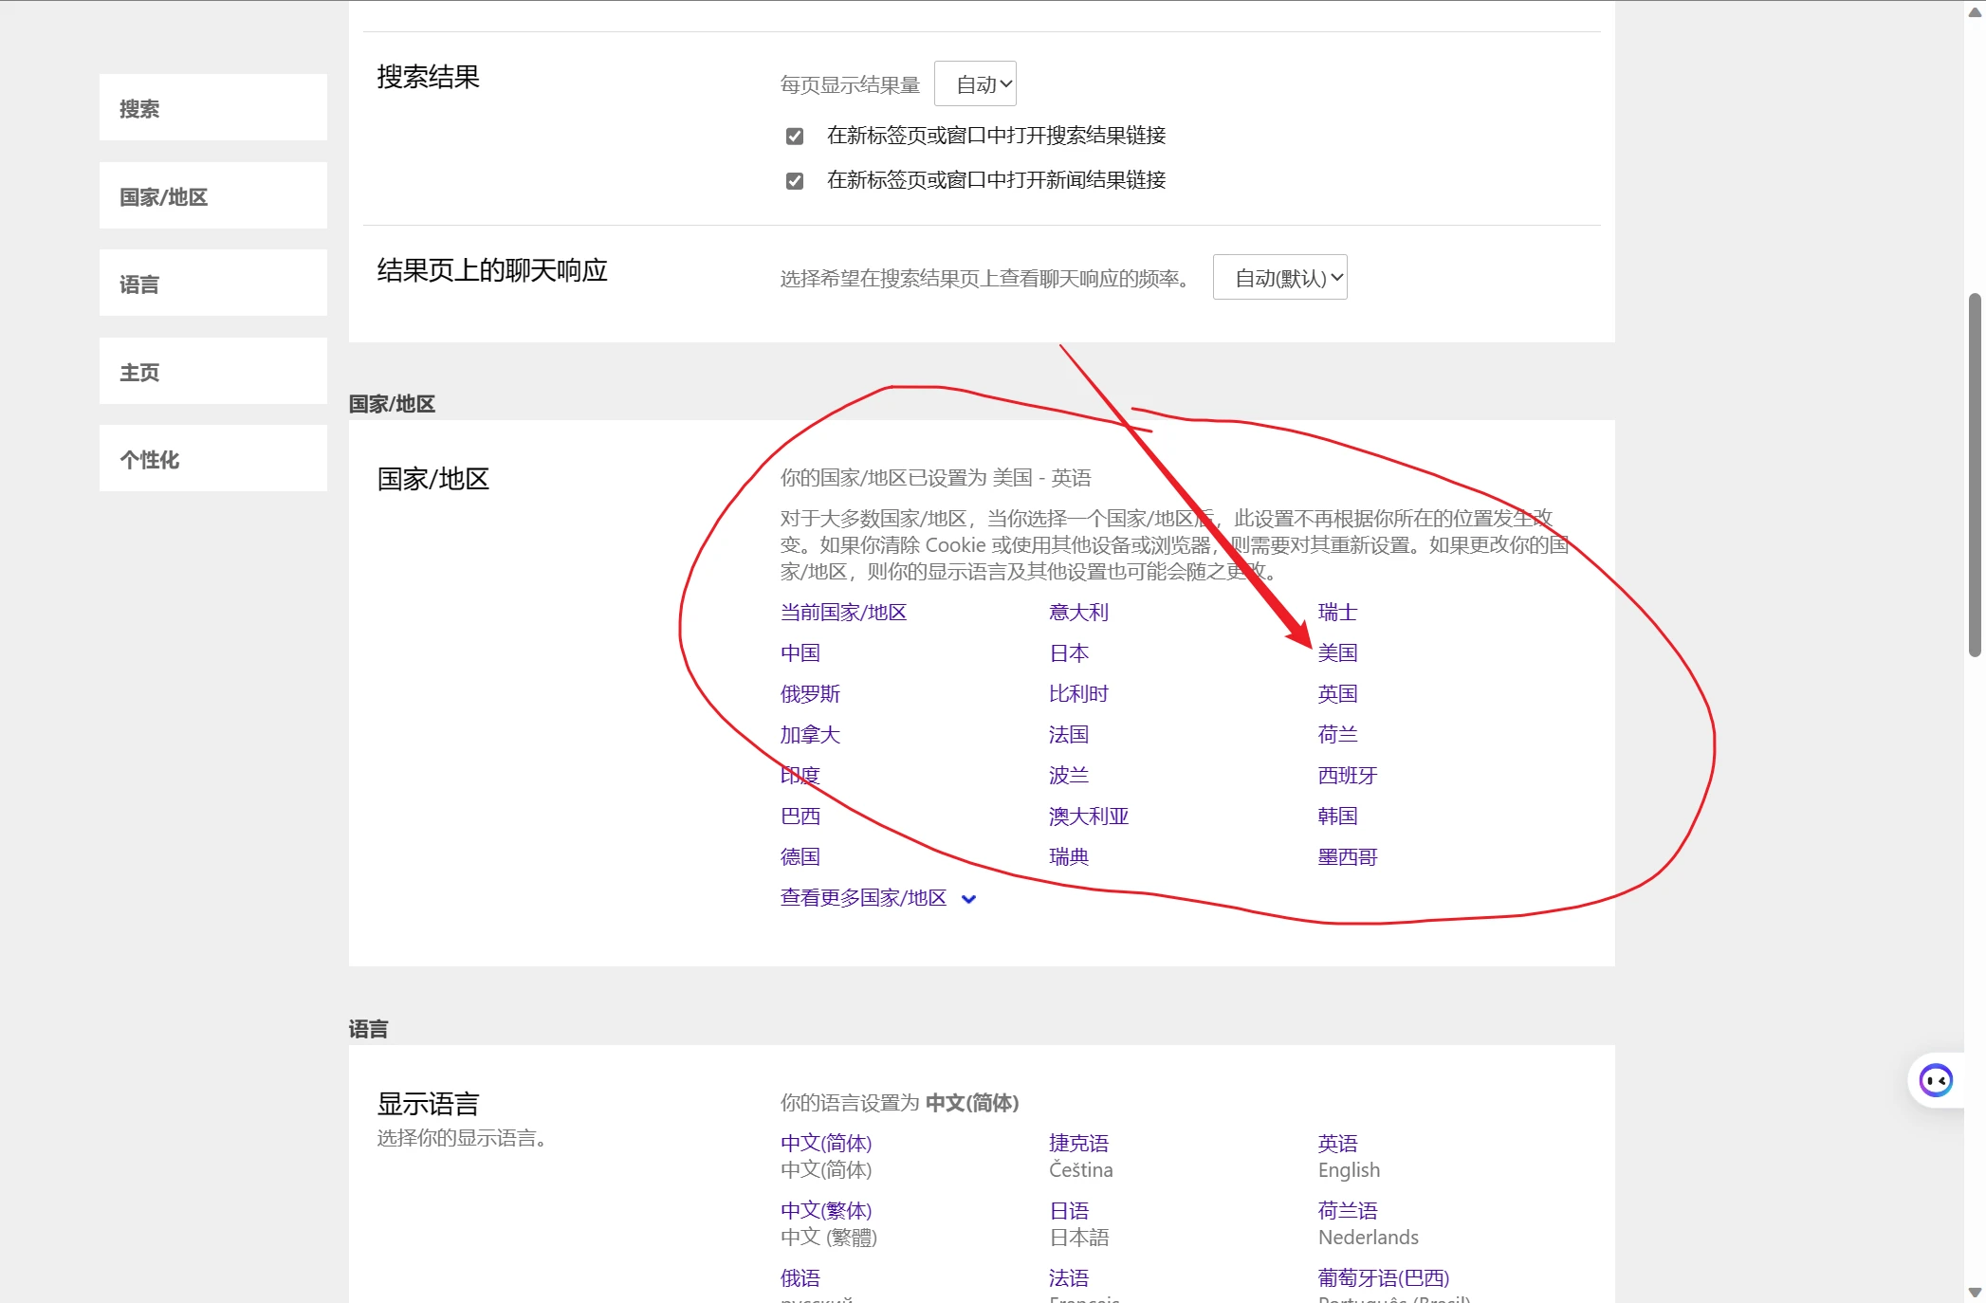1986x1303 pixels.
Task: Choose 法国 from the country list
Action: click(1069, 735)
